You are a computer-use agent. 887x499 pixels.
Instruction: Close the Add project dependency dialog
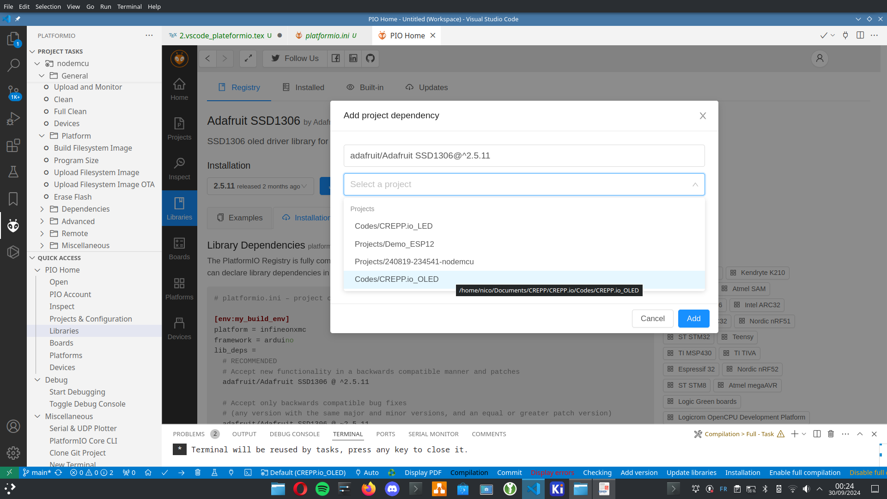point(703,116)
